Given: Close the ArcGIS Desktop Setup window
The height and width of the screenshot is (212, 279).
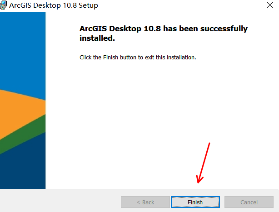Looking at the screenshot, I should pyautogui.click(x=270, y=5).
